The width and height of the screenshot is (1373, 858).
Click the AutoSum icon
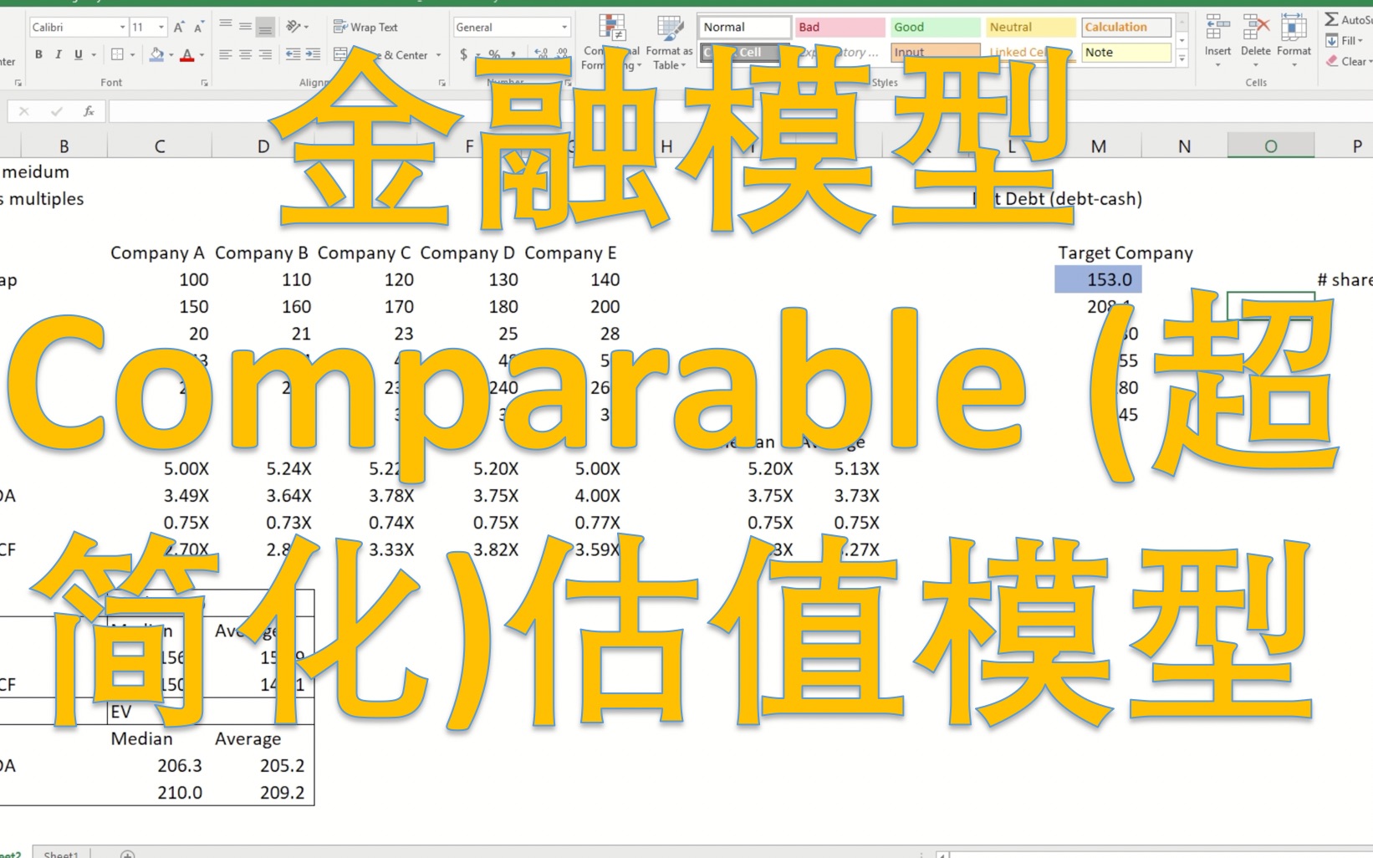(1333, 17)
